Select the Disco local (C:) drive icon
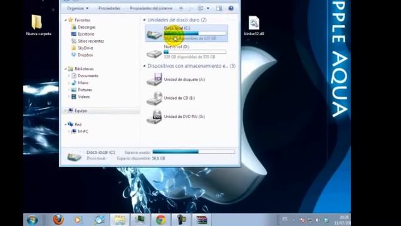This screenshot has width=401, height=226. coord(154,34)
